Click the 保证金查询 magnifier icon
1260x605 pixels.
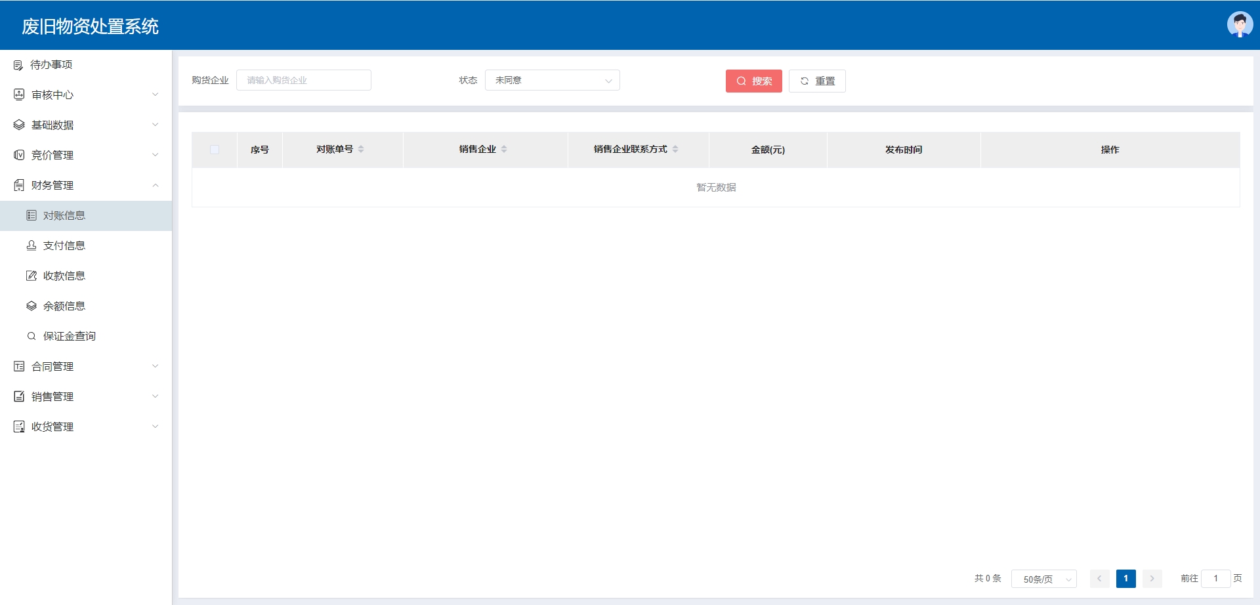pyautogui.click(x=31, y=336)
